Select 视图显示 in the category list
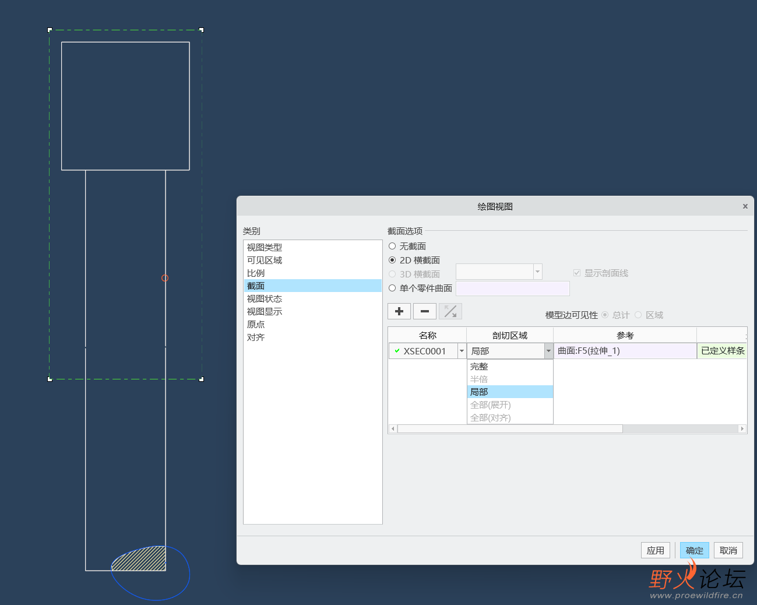 [x=312, y=311]
